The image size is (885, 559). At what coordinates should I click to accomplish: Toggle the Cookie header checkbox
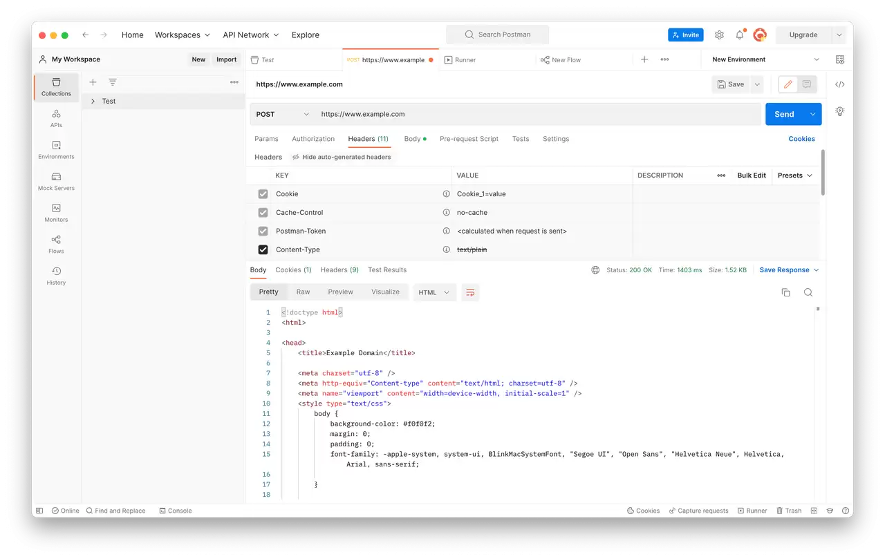tap(263, 194)
